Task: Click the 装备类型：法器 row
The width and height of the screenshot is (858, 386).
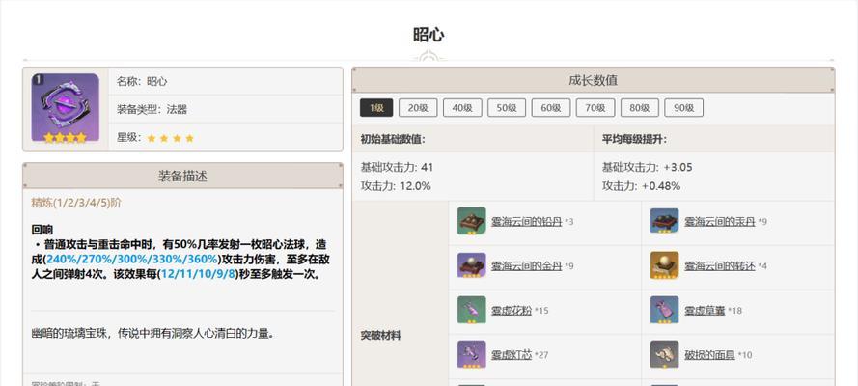Action: 226,109
